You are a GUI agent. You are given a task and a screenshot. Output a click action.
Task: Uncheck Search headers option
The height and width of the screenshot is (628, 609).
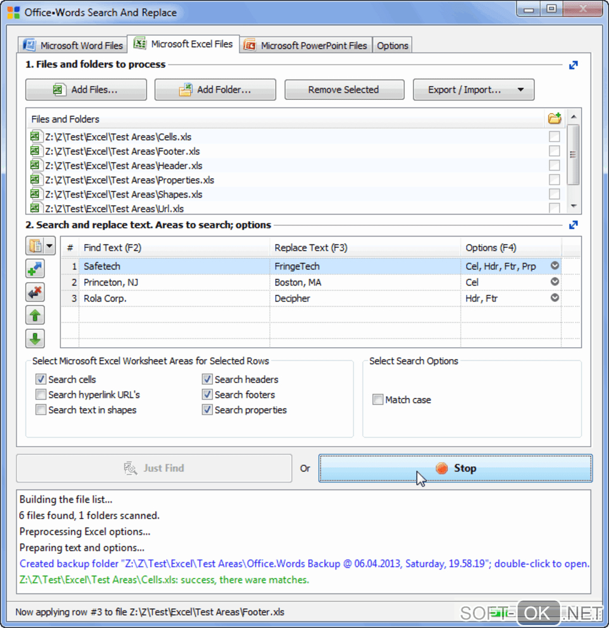(x=207, y=379)
